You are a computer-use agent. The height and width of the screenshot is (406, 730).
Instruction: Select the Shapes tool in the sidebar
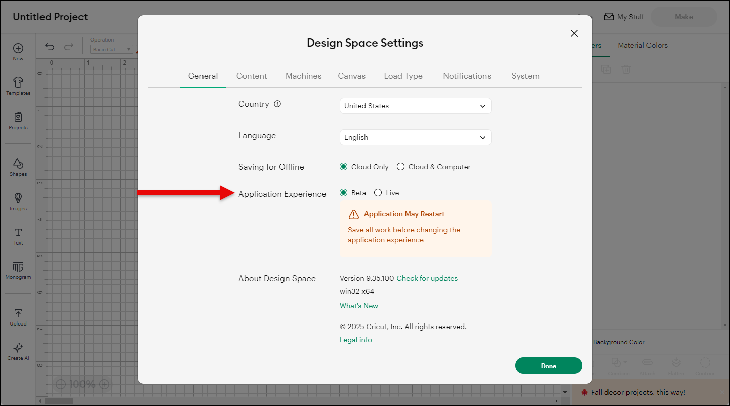point(18,166)
